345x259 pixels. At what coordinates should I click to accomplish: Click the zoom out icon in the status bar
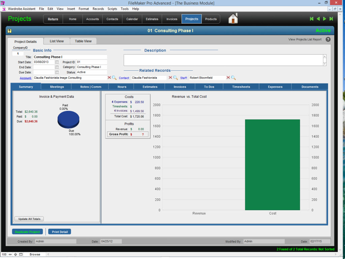coord(10,254)
